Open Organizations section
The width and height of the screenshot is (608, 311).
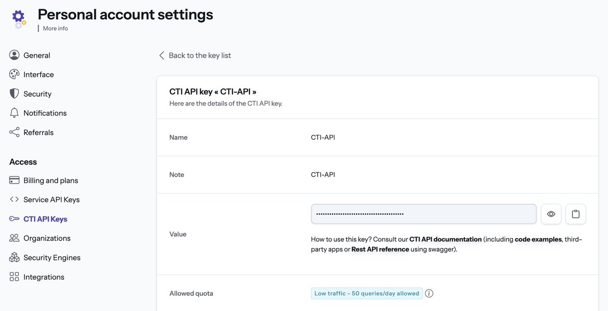click(47, 238)
